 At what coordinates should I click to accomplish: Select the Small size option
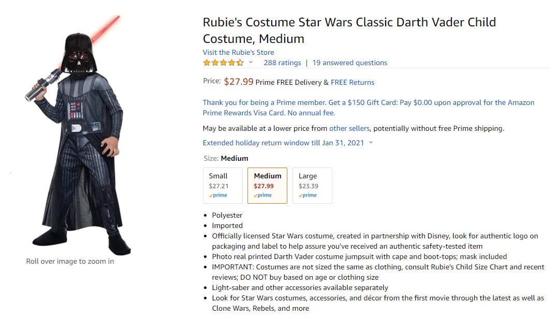[x=223, y=186]
